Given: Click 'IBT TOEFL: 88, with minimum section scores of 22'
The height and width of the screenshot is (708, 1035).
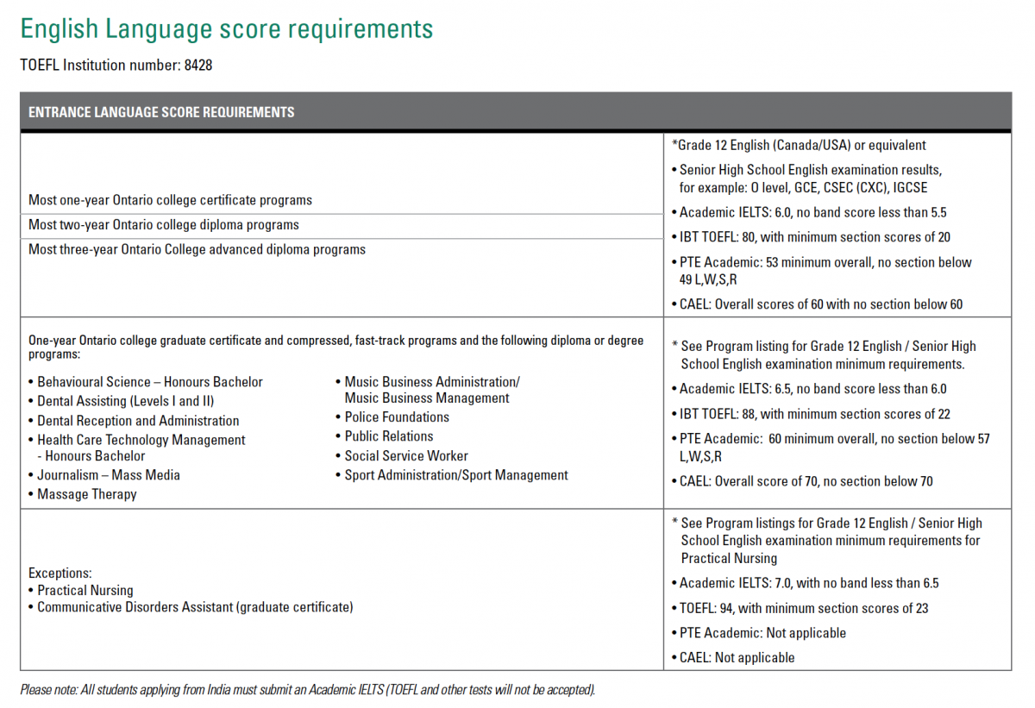Looking at the screenshot, I should pyautogui.click(x=811, y=414).
